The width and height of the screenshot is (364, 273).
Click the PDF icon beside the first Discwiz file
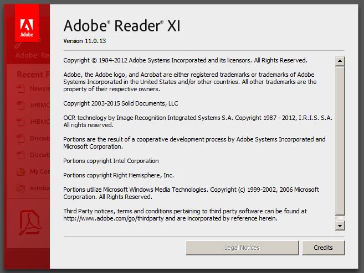point(21,138)
